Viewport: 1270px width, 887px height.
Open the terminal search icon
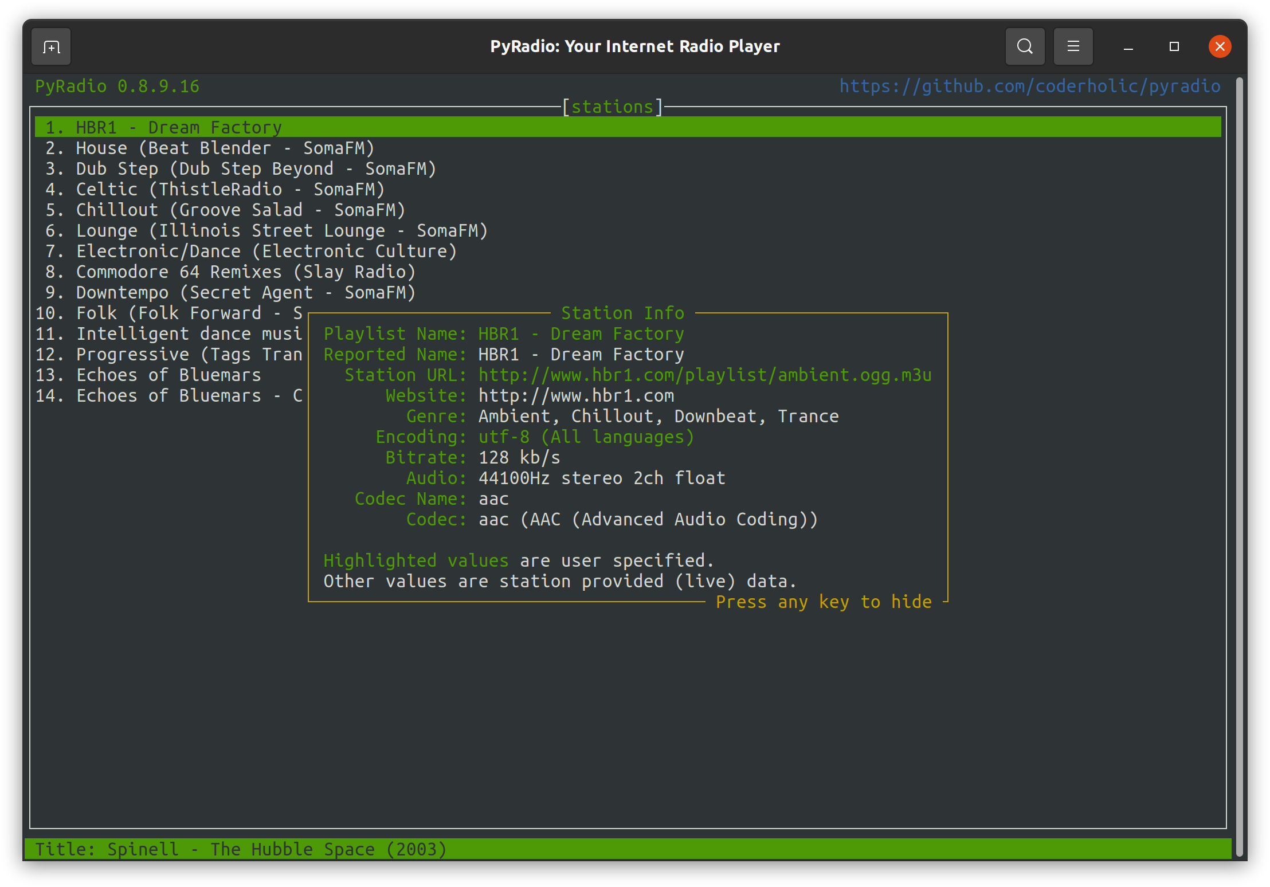click(1025, 46)
